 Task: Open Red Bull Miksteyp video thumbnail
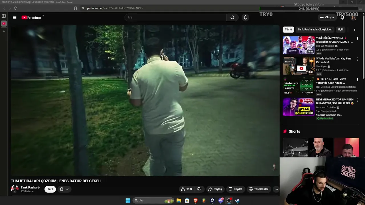coord(299,45)
